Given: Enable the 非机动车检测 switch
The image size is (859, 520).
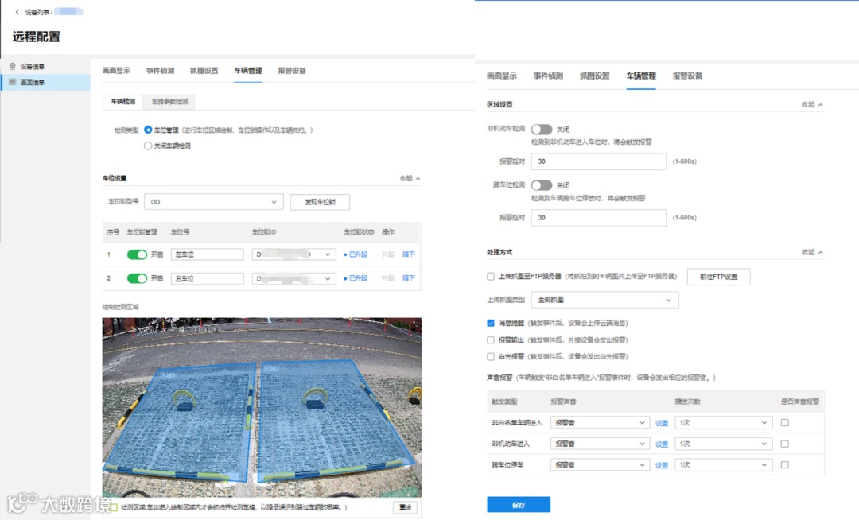Looking at the screenshot, I should point(542,130).
